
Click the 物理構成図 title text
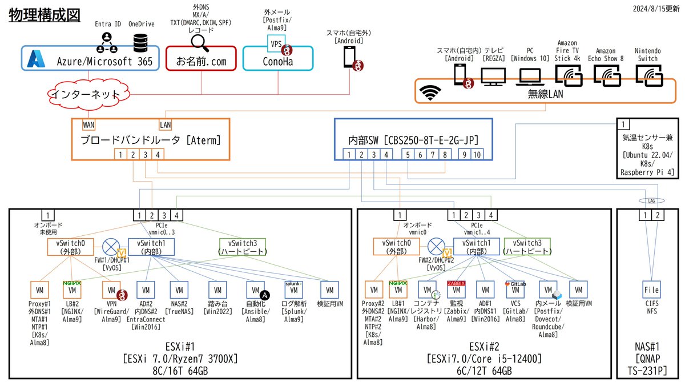pos(45,15)
